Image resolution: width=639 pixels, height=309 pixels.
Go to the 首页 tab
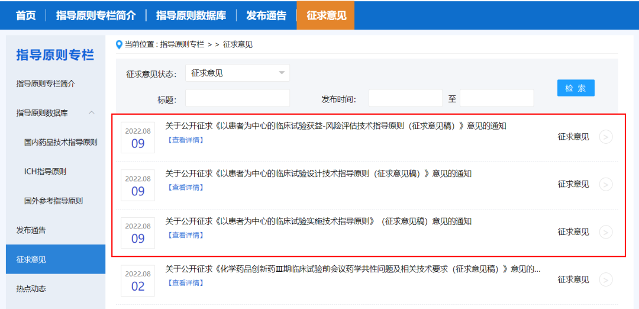tap(26, 15)
